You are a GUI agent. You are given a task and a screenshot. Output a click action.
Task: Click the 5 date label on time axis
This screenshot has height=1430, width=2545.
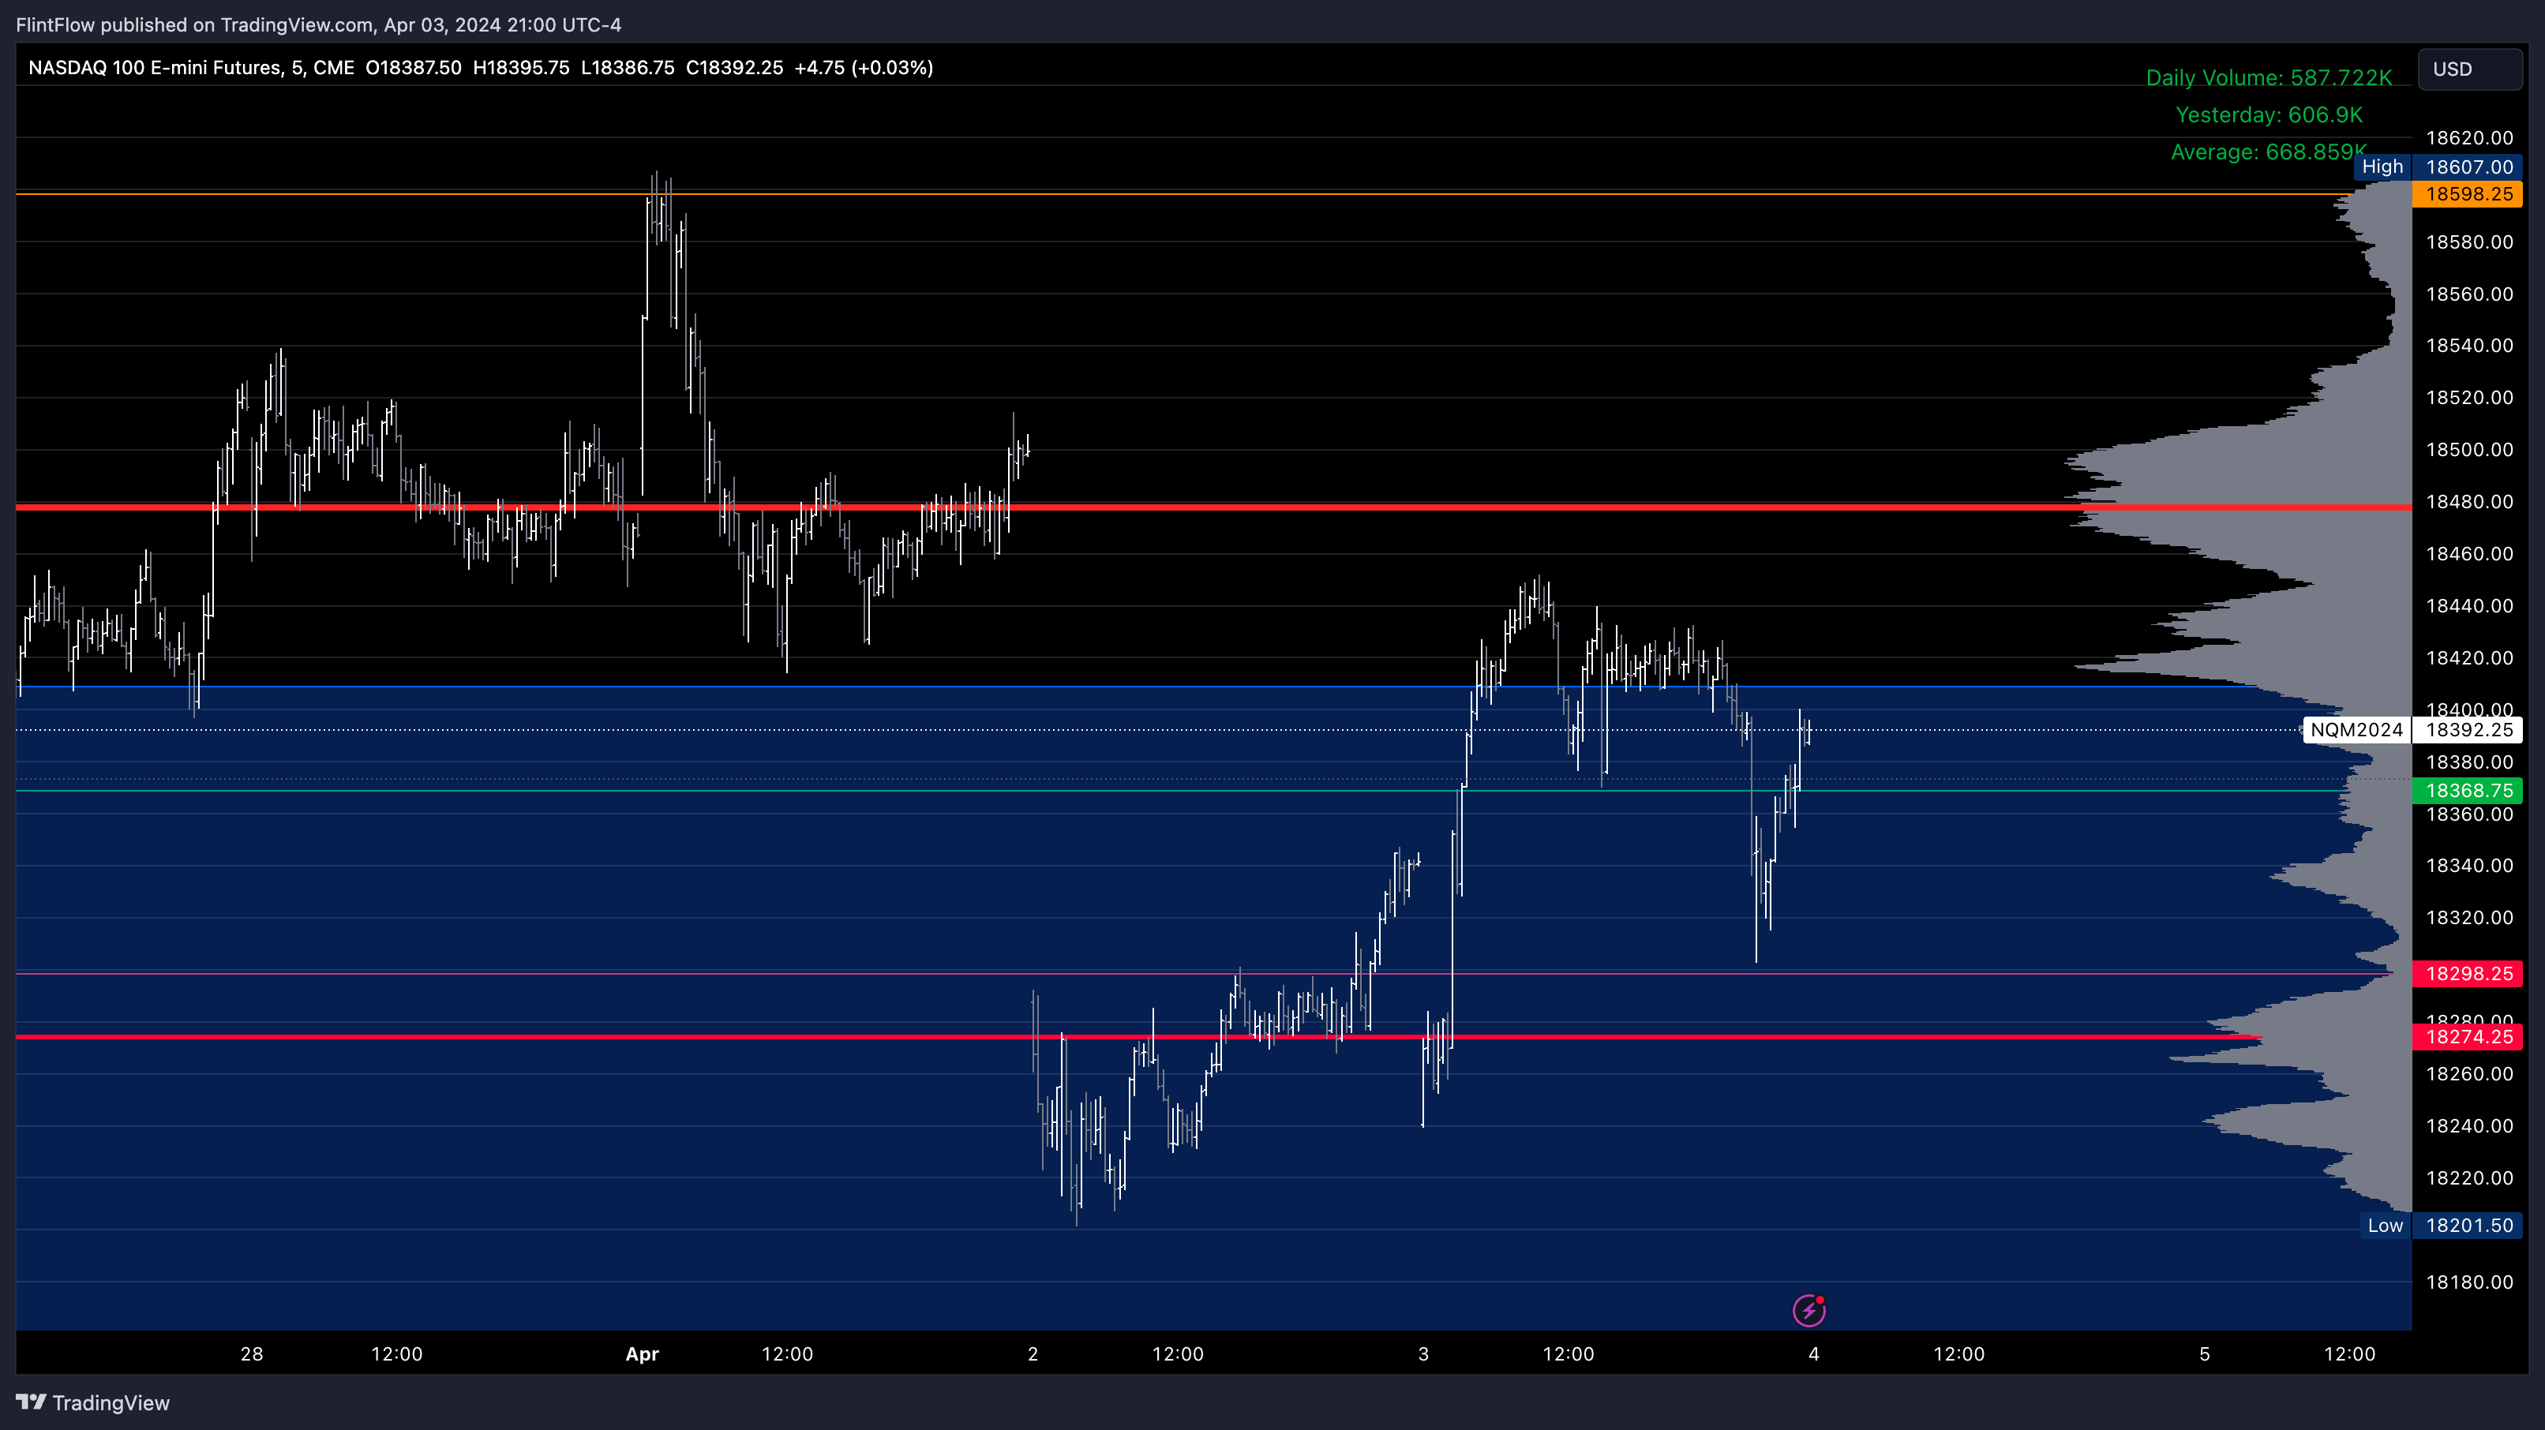pos(2204,1354)
